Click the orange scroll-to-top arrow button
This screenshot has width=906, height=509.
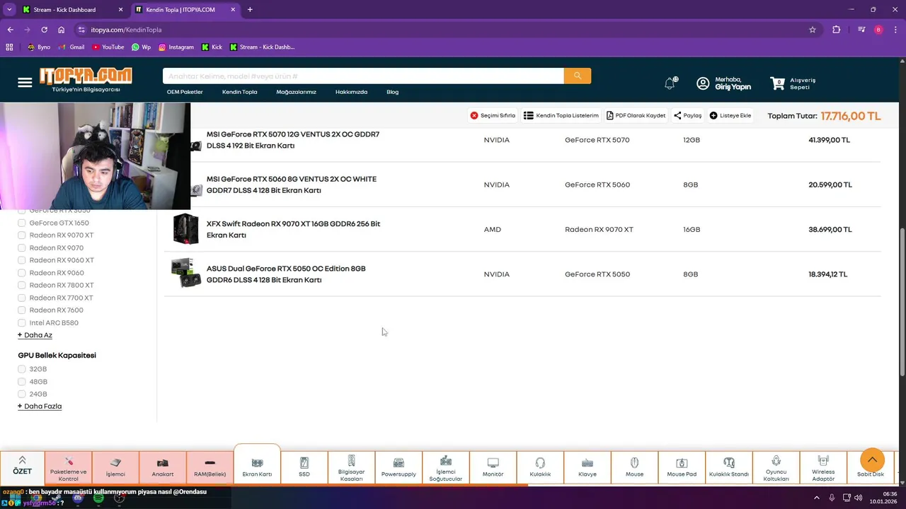coord(872,460)
